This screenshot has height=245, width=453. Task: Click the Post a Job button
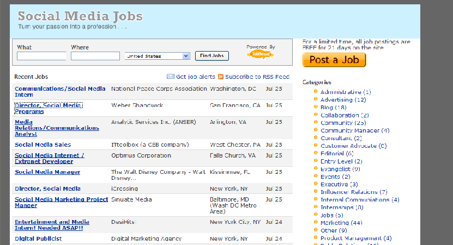pos(334,60)
